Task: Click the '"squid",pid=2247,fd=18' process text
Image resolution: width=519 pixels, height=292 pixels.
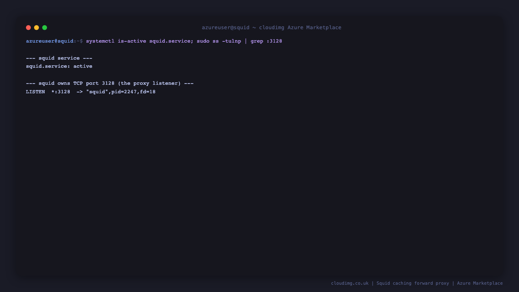Action: (x=121, y=92)
